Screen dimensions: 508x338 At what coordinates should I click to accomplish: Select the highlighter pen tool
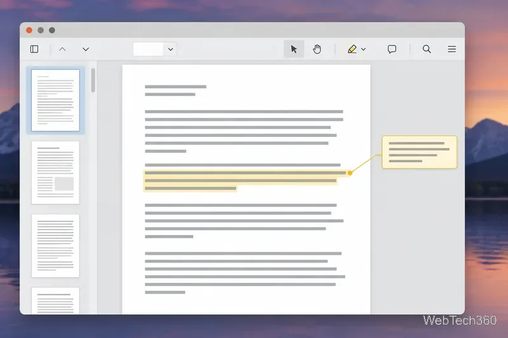tap(352, 49)
